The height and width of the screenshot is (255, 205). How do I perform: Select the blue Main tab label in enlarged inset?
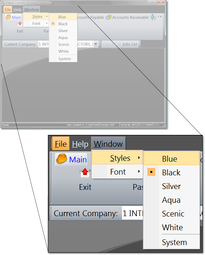coord(78,160)
